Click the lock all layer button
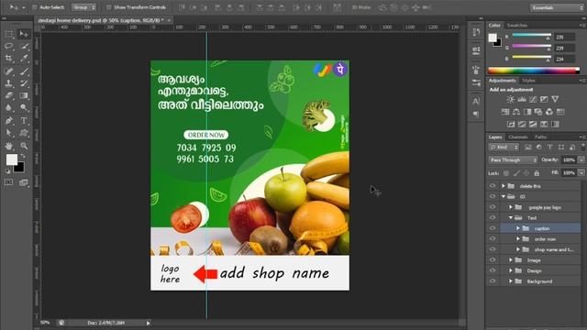 click(537, 173)
